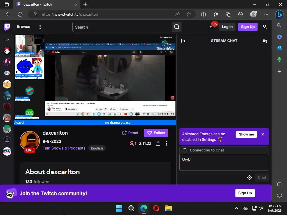Open Windows taskbar search
Viewport: 287px width, 215px height.
[x=131, y=208]
